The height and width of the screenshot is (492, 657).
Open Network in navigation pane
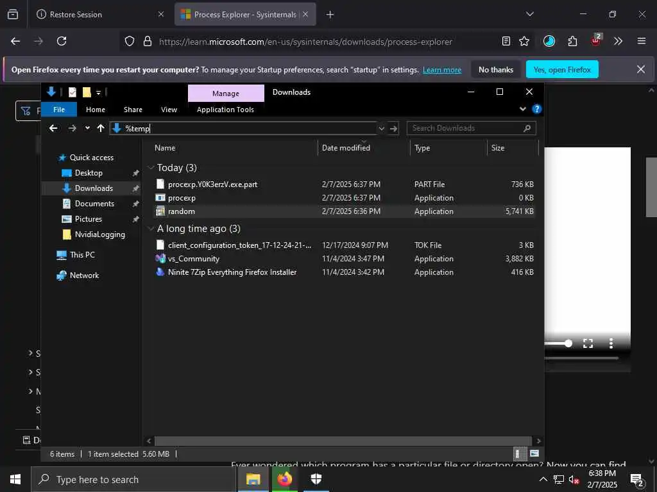[84, 275]
